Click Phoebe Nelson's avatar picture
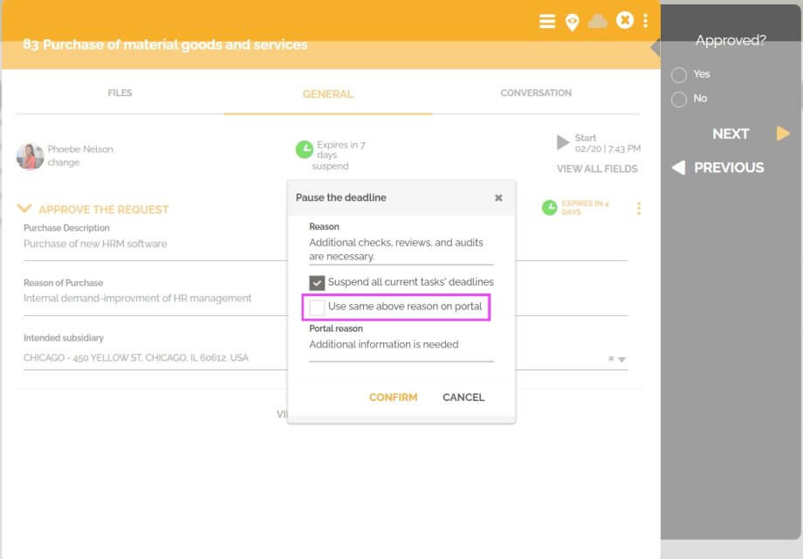Screen dimensions: 803x559 coord(29,155)
